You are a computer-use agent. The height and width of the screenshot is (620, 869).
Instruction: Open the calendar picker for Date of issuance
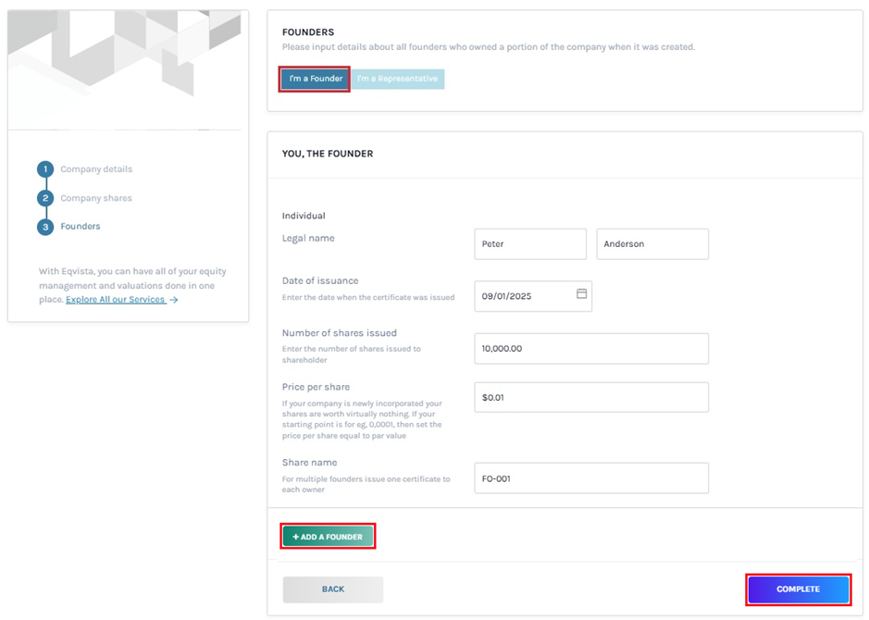point(581,296)
